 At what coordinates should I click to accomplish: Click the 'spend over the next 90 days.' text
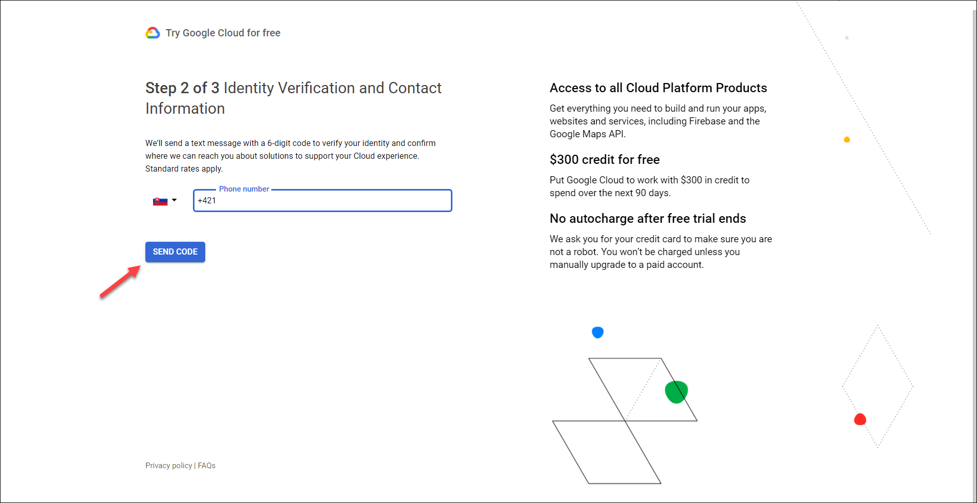coord(610,193)
